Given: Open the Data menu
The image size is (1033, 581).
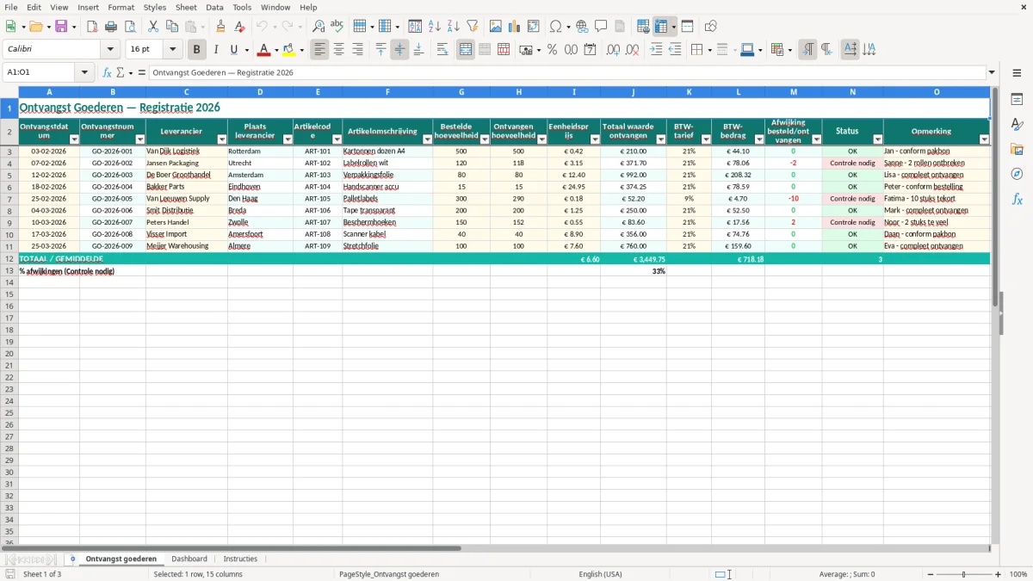Looking at the screenshot, I should coord(214,7).
